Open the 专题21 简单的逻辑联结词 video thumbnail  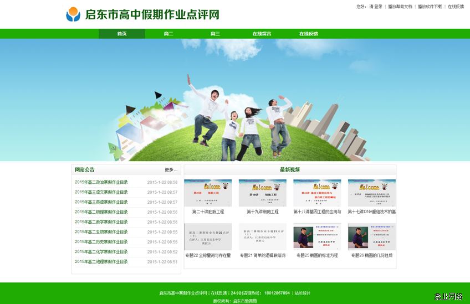point(263,236)
